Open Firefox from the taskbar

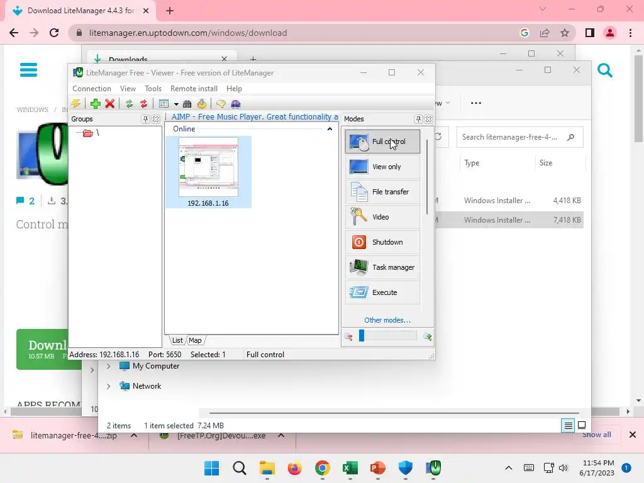294,468
